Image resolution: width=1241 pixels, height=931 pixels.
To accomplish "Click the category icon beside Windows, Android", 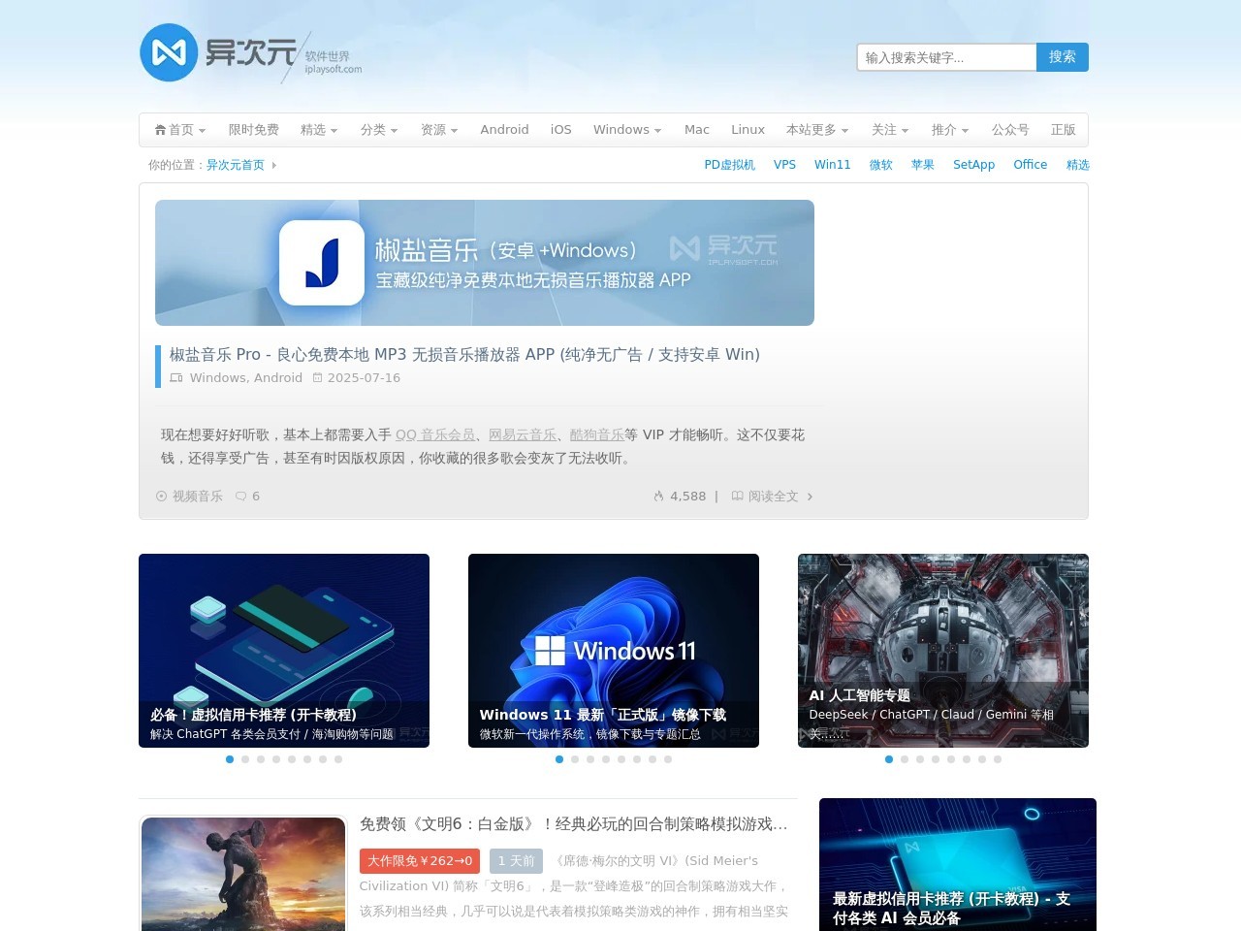I will pyautogui.click(x=176, y=378).
